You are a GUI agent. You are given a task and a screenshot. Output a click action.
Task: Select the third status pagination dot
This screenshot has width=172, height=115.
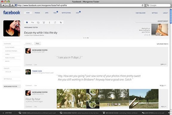(x=88, y=38)
